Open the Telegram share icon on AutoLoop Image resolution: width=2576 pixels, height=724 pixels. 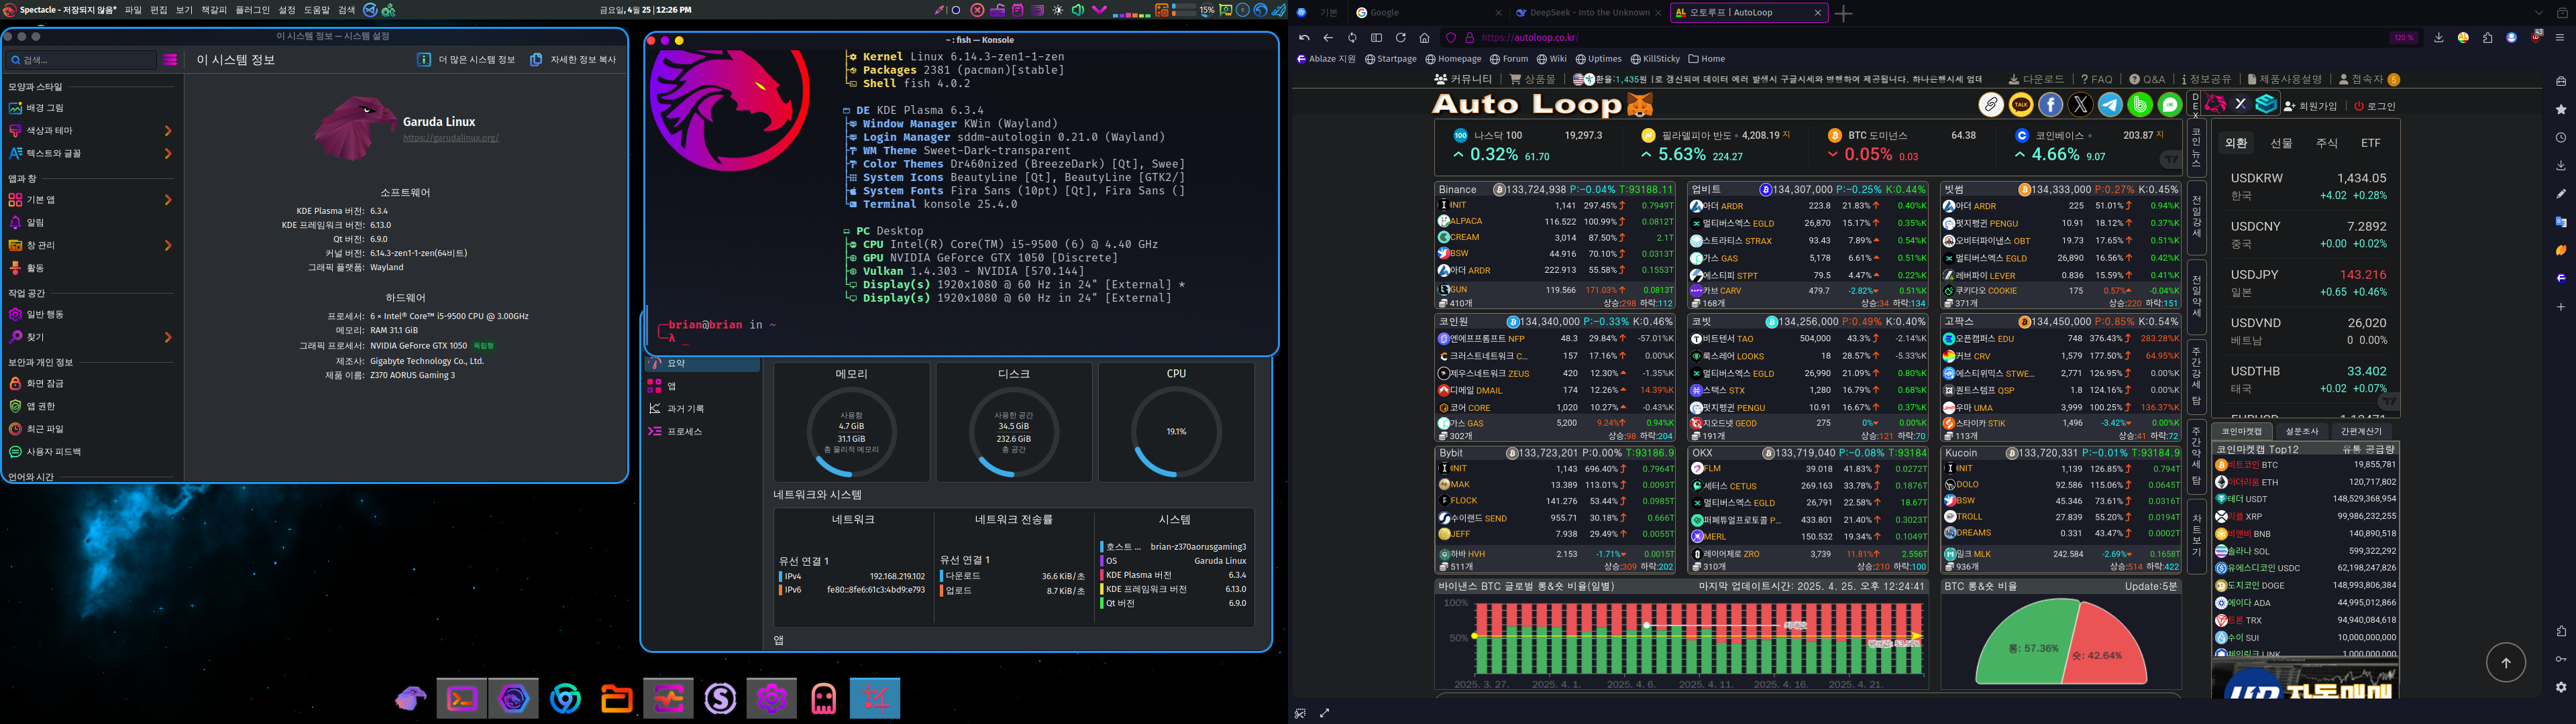pyautogui.click(x=2110, y=105)
